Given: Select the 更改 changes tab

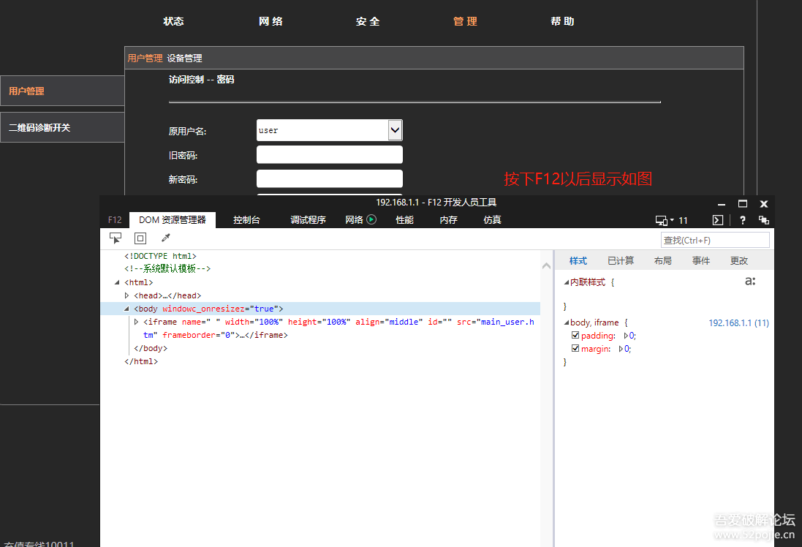Looking at the screenshot, I should pyautogui.click(x=738, y=261).
